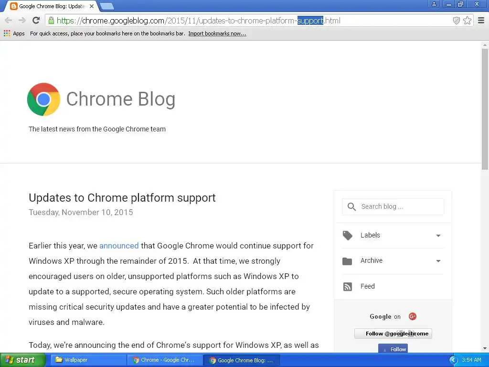The width and height of the screenshot is (489, 367).
Task: Switch to Chrome - Google Chr… taskbar item
Action: point(165,360)
